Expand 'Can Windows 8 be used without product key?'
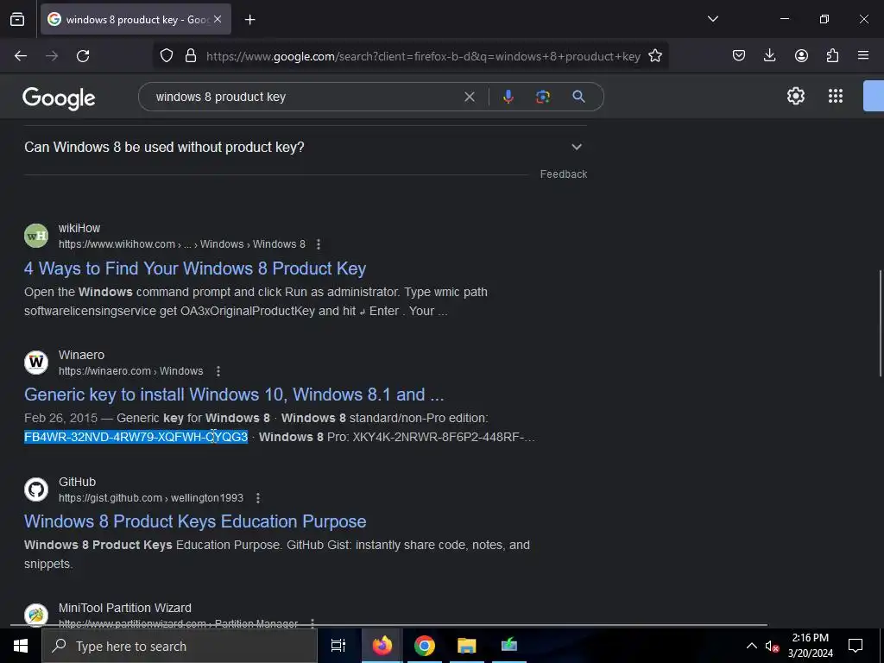 305,147
